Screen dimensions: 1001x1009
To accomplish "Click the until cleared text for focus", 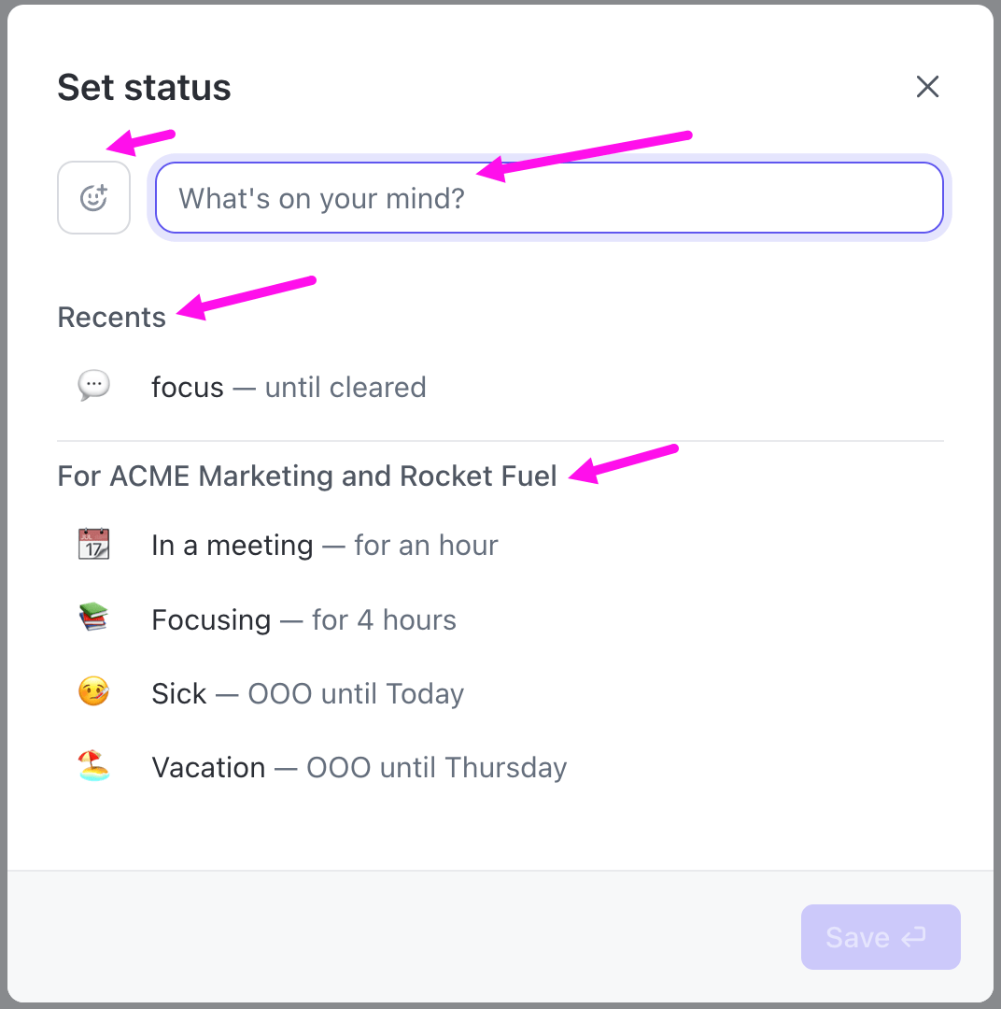I will pos(345,386).
